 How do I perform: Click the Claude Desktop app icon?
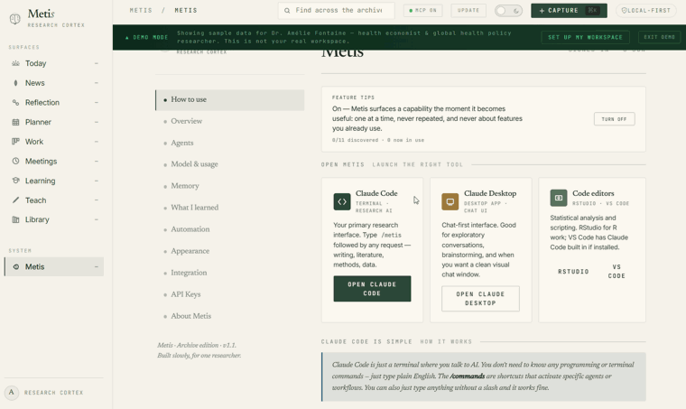click(x=450, y=201)
